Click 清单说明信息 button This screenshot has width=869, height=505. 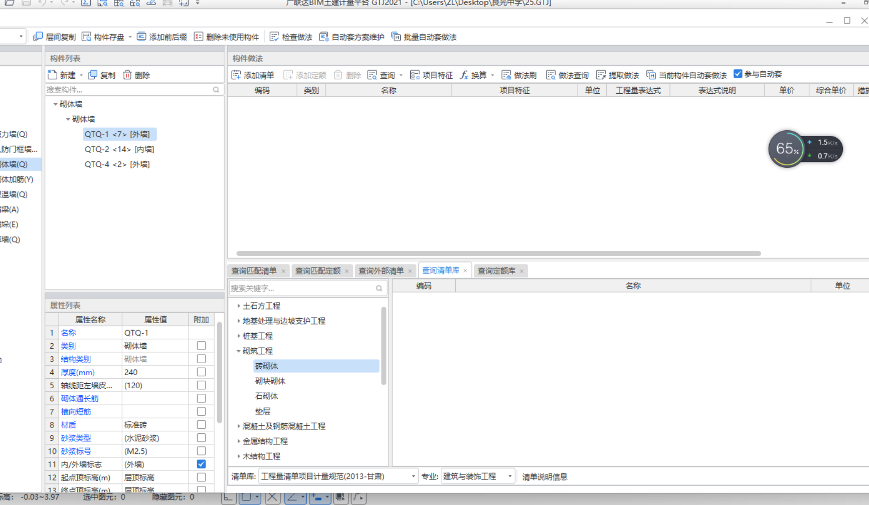[x=545, y=476]
